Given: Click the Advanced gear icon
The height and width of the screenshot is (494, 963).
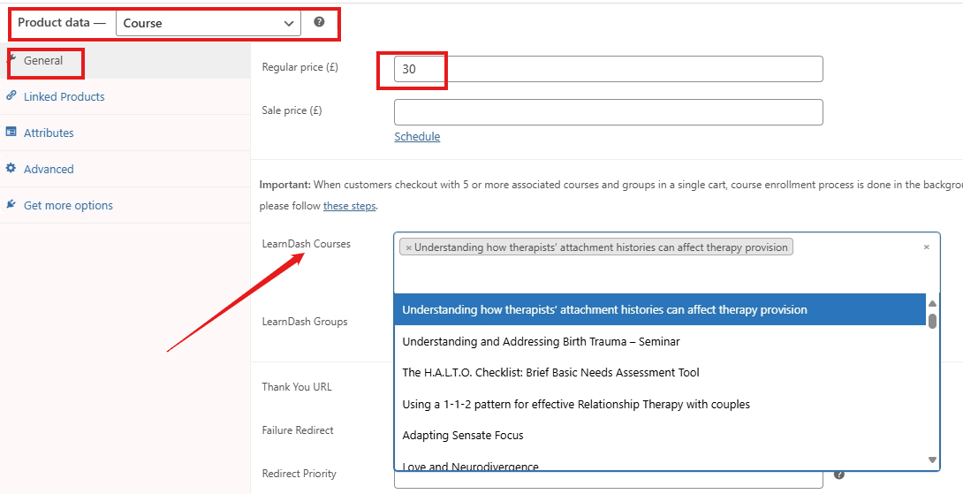Looking at the screenshot, I should click(x=11, y=169).
